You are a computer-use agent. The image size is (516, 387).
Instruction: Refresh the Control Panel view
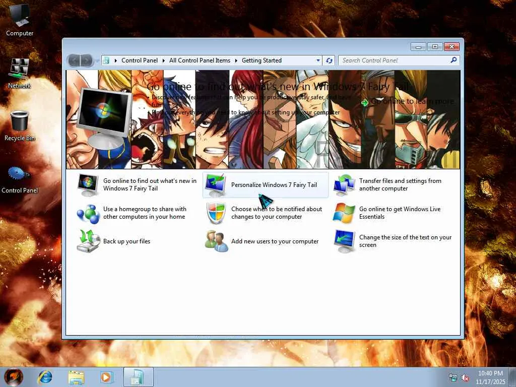click(x=329, y=60)
